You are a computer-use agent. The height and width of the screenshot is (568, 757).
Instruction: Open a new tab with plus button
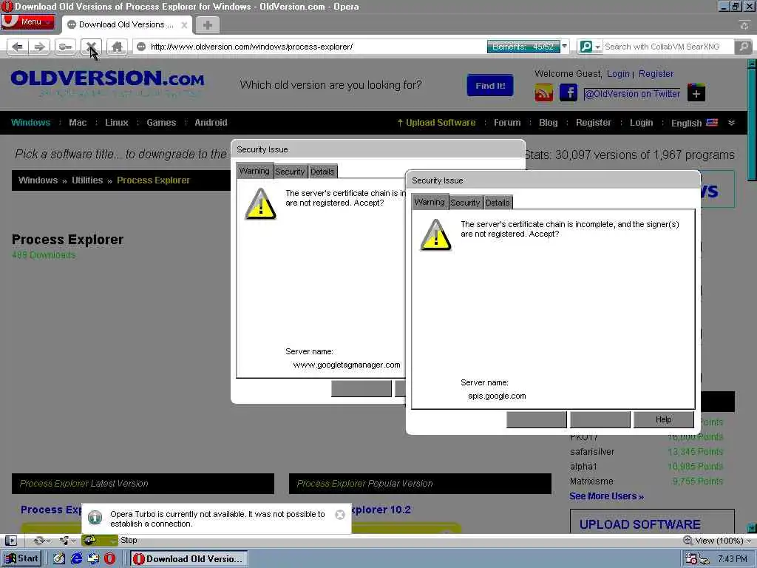pos(208,25)
